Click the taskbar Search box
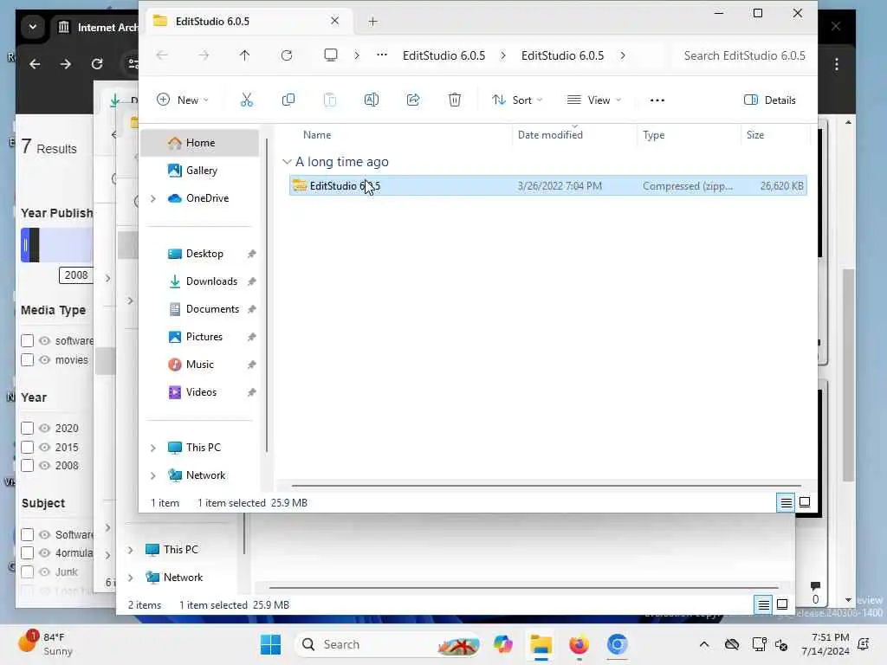Screen dimensions: 887x665 [388, 644]
